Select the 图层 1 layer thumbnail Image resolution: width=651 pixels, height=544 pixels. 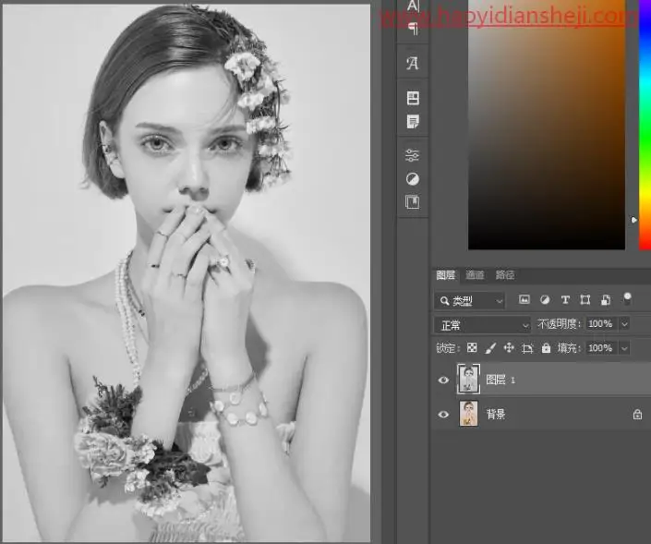click(x=468, y=379)
